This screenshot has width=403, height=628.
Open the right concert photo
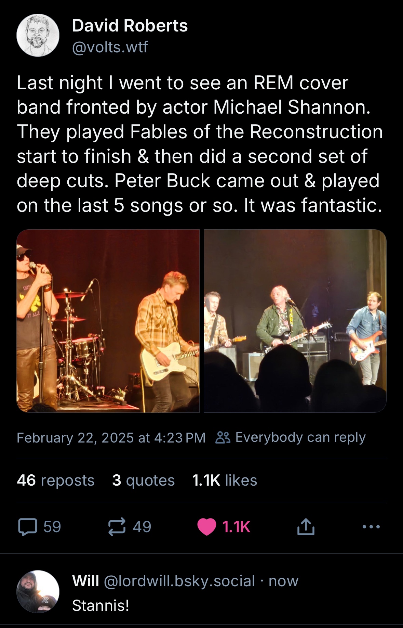[x=295, y=321]
